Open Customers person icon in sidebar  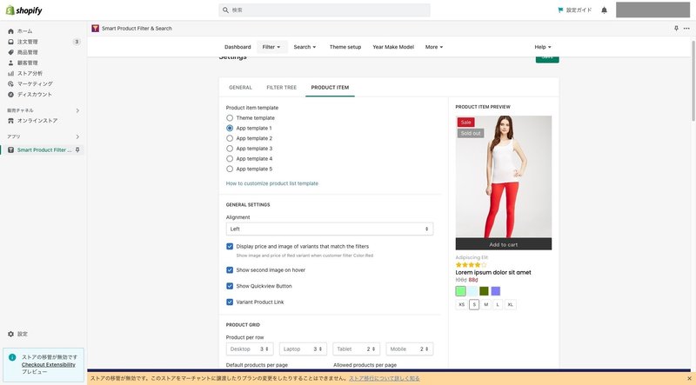click(11, 63)
